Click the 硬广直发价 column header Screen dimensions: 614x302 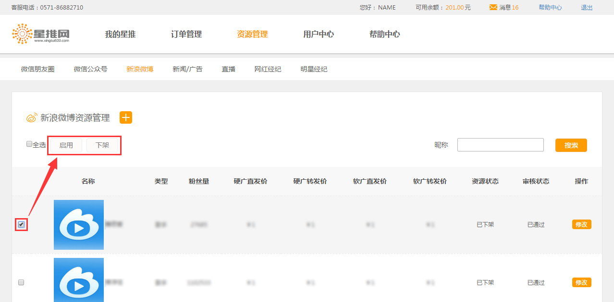coord(250,181)
